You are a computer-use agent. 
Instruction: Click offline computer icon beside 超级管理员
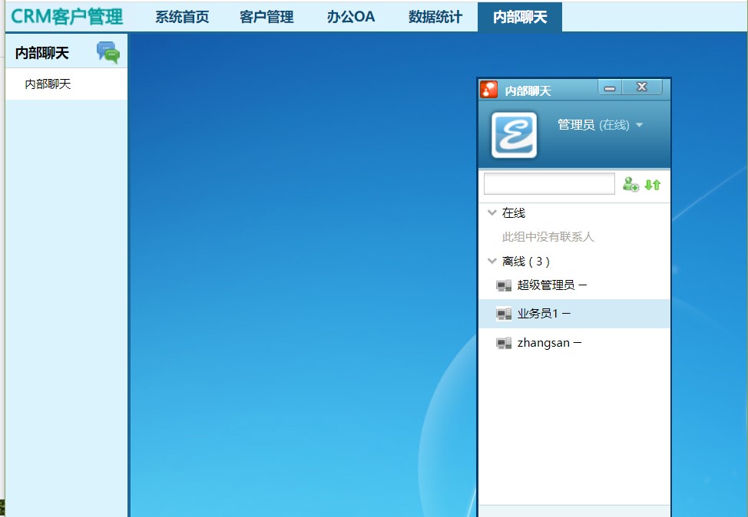pos(504,285)
